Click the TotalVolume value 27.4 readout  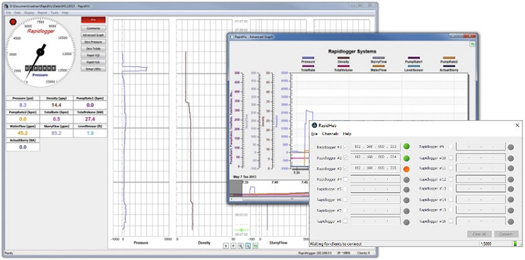point(90,119)
